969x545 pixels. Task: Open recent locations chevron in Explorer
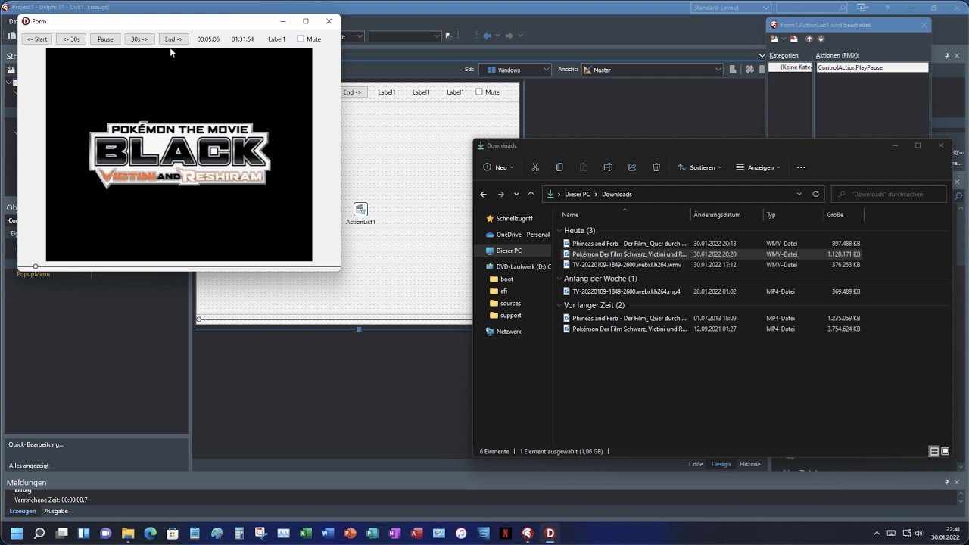point(516,194)
